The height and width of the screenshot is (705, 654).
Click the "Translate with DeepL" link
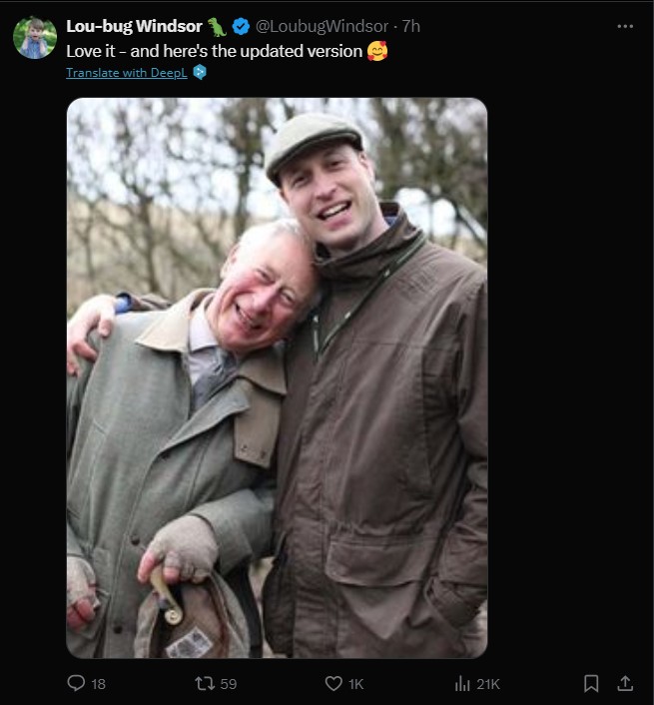pyautogui.click(x=126, y=72)
